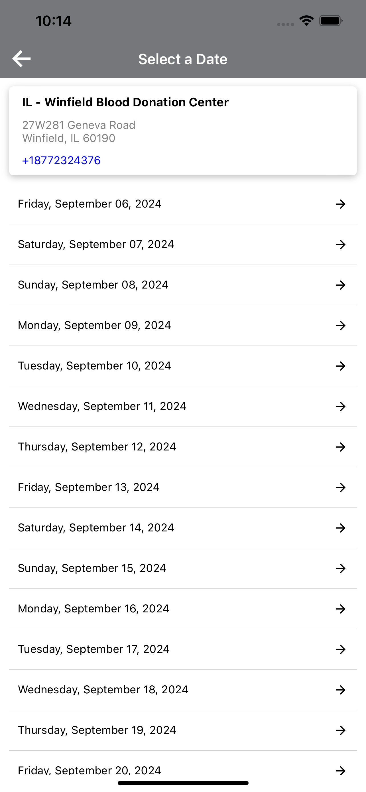Open Wednesday, September 18, 2024
366x792 pixels.
(x=183, y=690)
